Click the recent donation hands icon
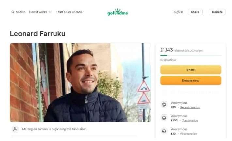The image size is (232, 141). coord(164,105)
